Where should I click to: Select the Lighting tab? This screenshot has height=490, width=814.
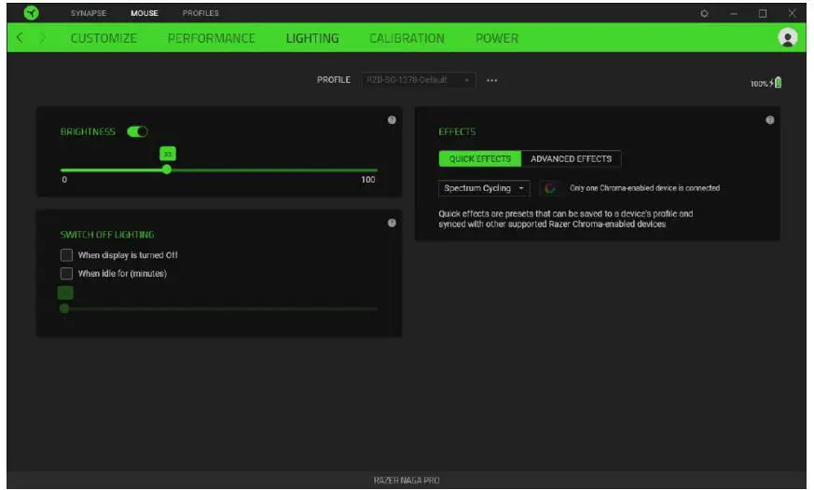click(312, 38)
